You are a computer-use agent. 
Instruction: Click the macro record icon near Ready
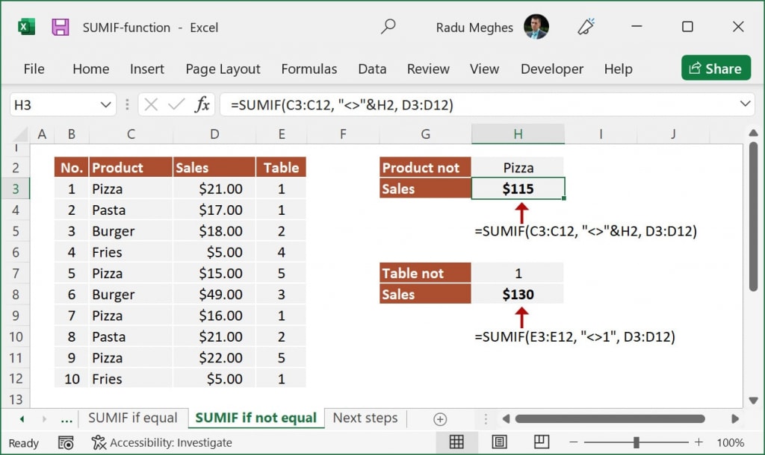[66, 442]
